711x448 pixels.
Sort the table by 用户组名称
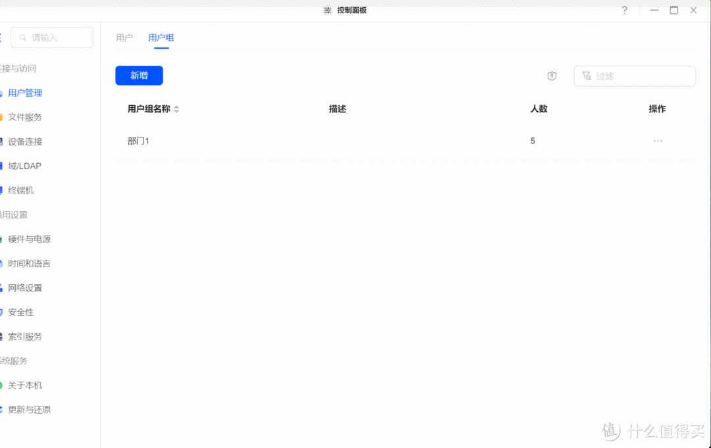pyautogui.click(x=176, y=109)
